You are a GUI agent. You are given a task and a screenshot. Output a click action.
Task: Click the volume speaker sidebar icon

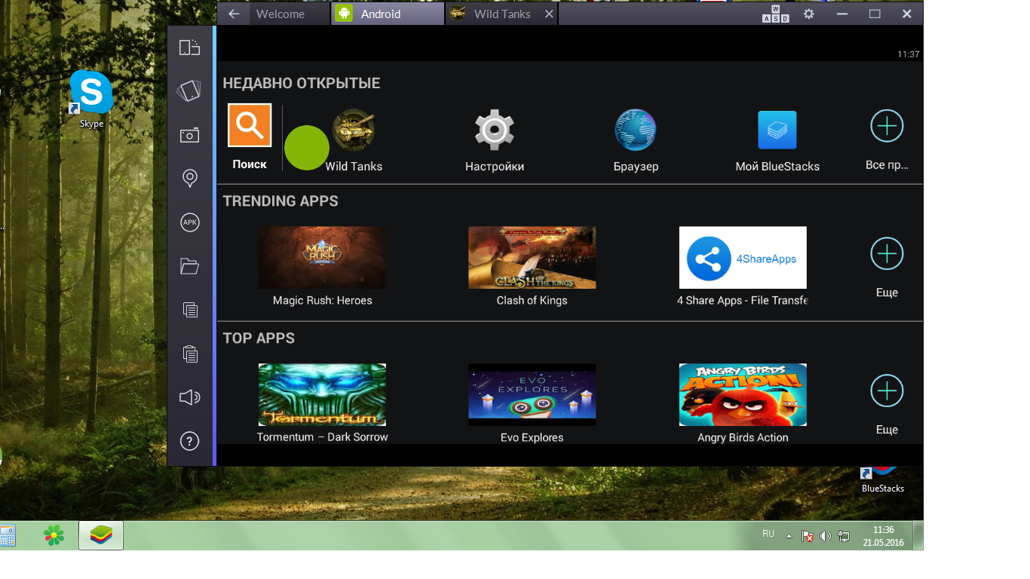tap(189, 397)
